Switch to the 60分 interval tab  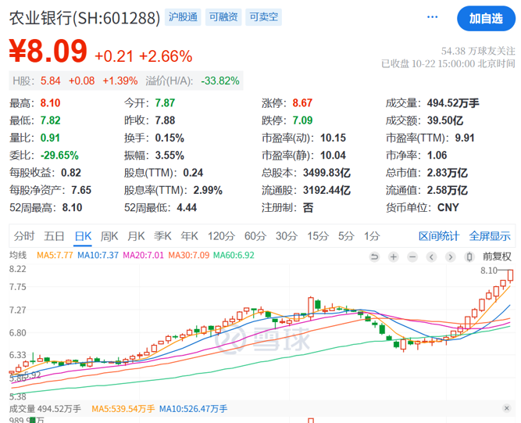[x=255, y=235]
